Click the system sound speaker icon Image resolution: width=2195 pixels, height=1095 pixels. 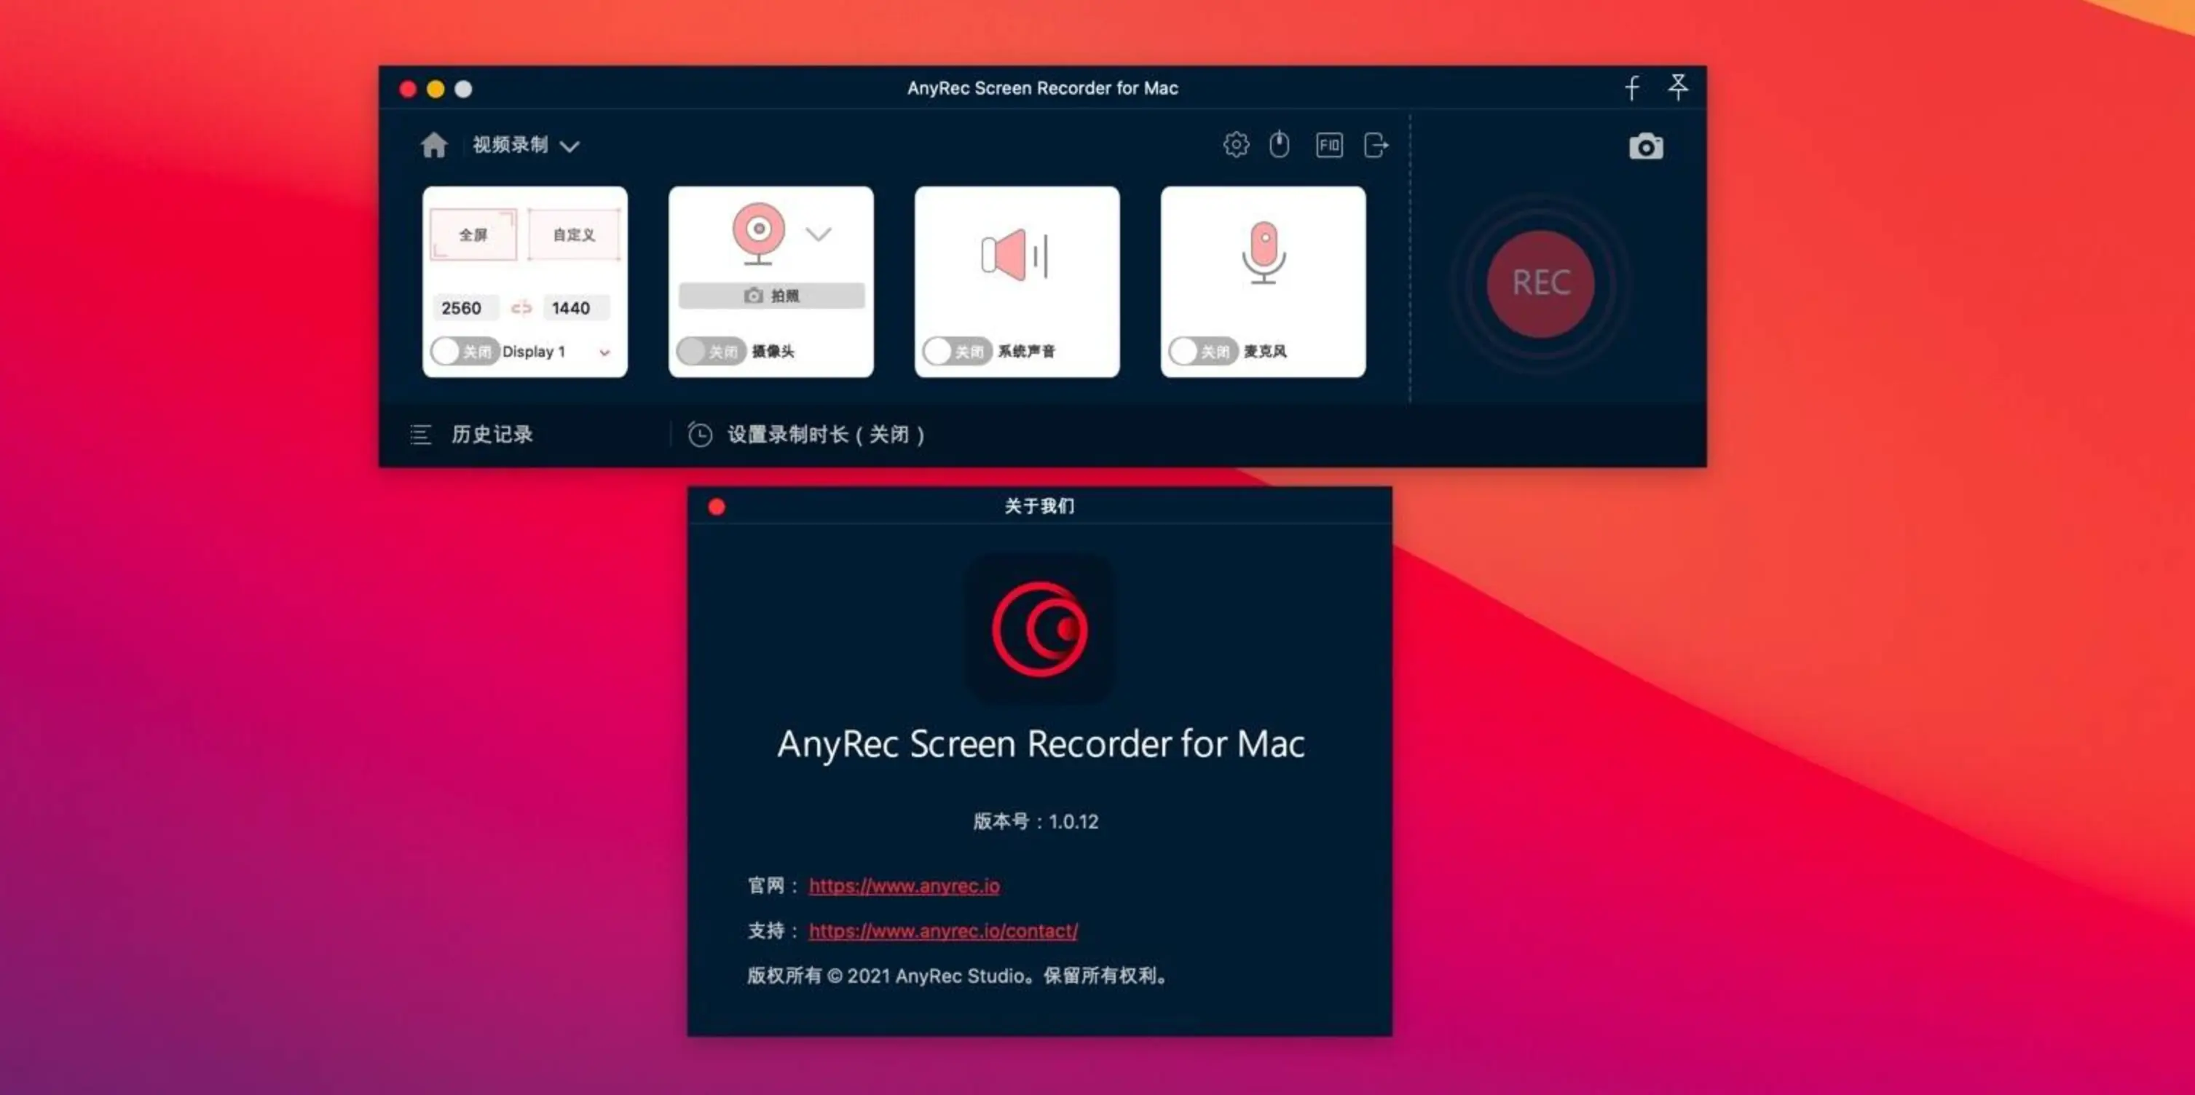point(1015,254)
